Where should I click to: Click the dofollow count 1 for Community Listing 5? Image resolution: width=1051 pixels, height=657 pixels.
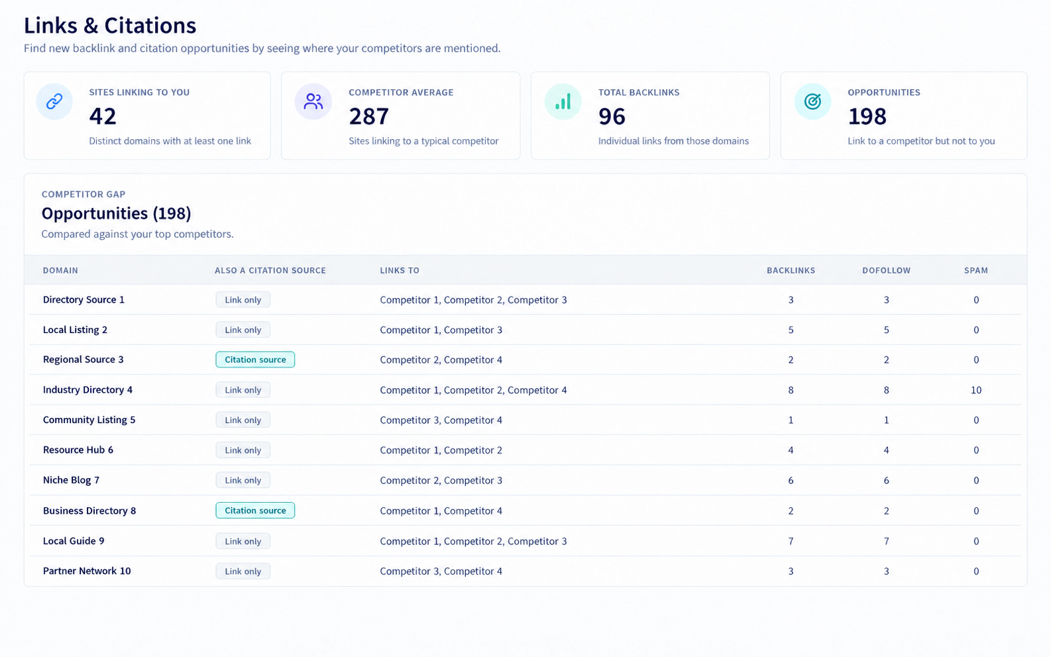tap(886, 420)
